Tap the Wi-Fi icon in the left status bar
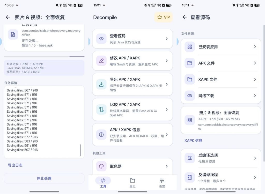 click(x=70, y=5)
